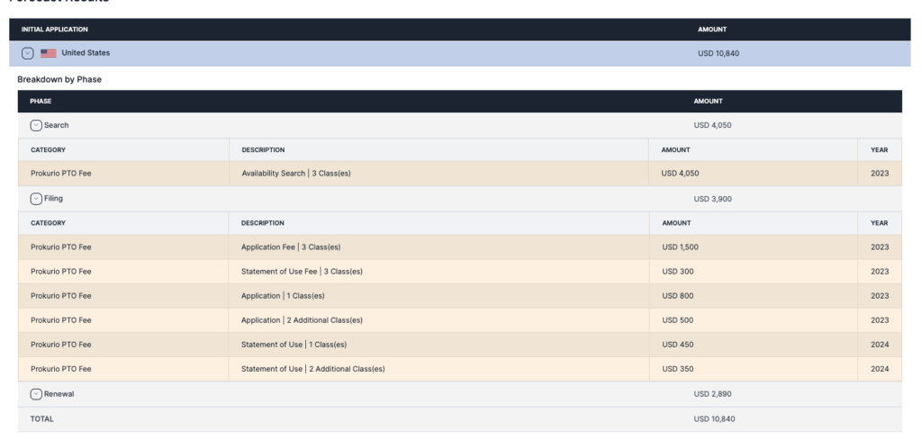Select the Application 1 Class(es) row
The height and width of the screenshot is (440, 922).
(x=460, y=296)
